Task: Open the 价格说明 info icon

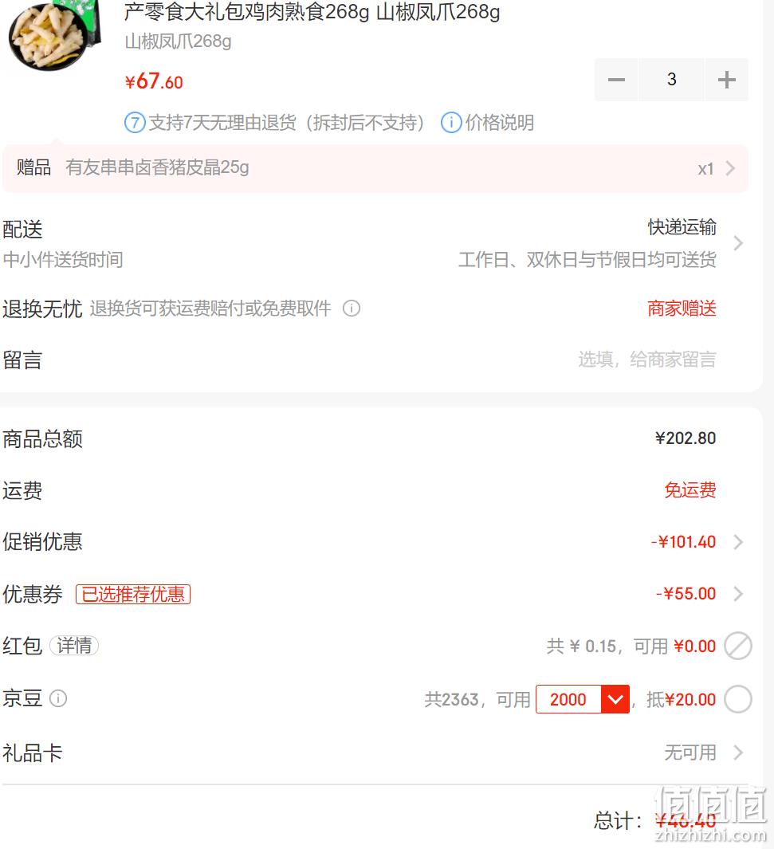Action: click(x=451, y=123)
